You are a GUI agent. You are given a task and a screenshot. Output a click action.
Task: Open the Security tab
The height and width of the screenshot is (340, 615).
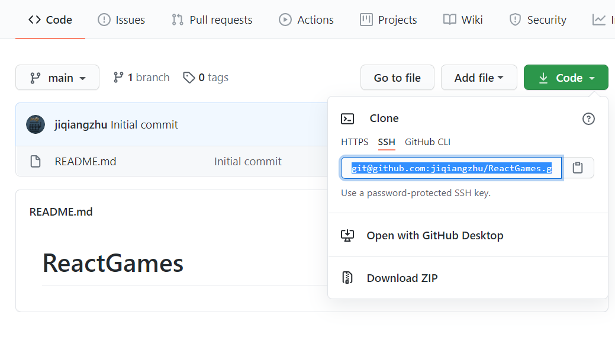click(x=537, y=20)
